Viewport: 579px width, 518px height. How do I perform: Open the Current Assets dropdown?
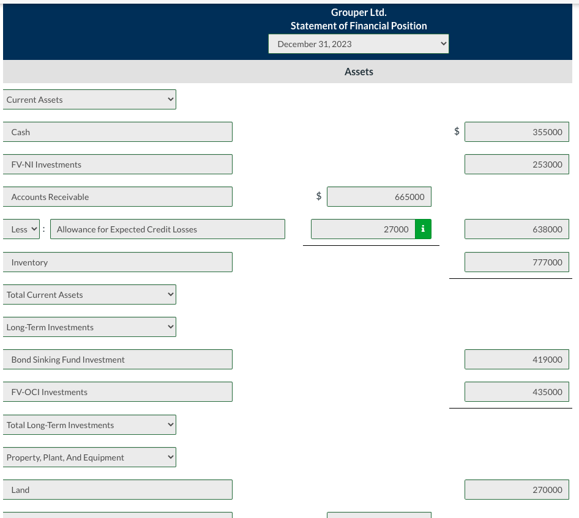click(89, 100)
